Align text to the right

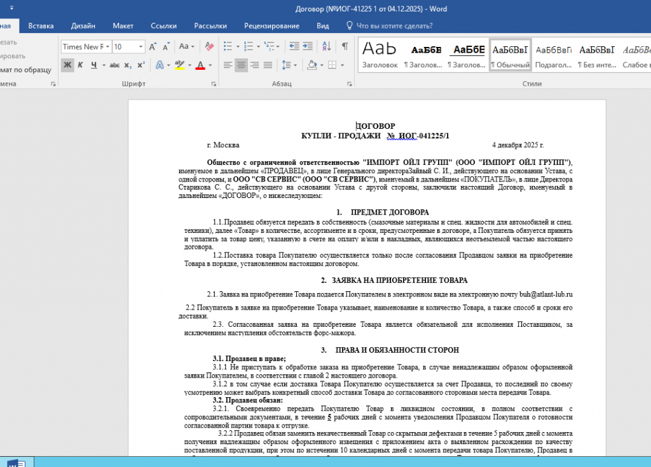(254, 65)
